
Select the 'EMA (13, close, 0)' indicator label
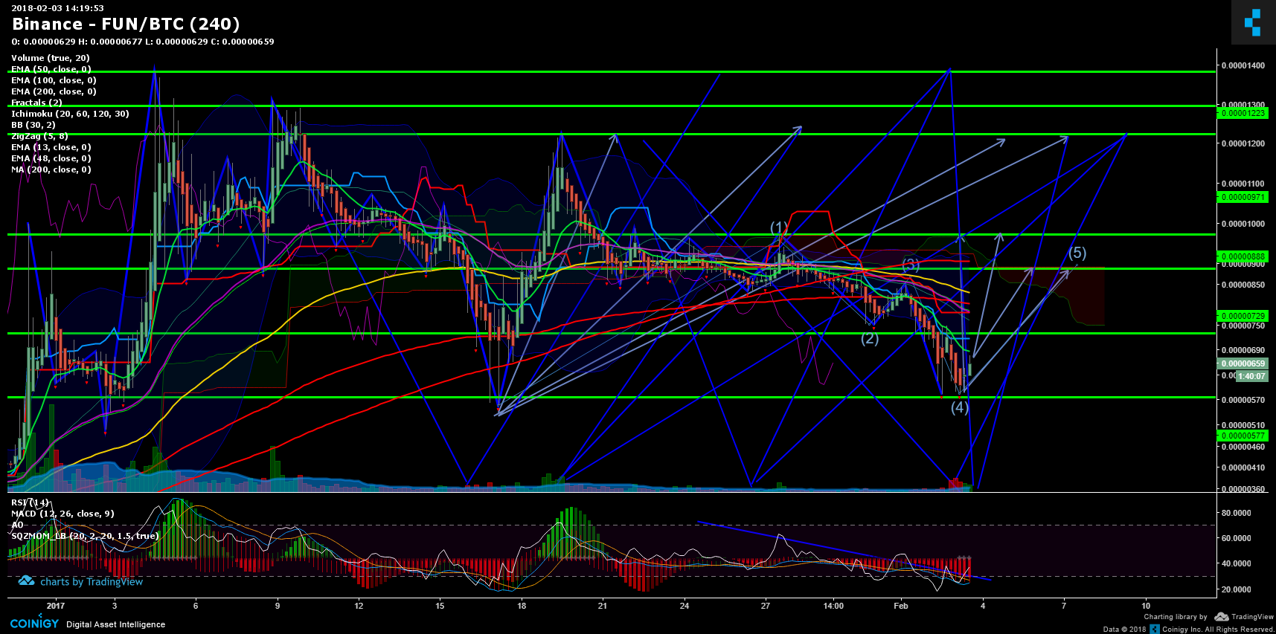point(51,147)
